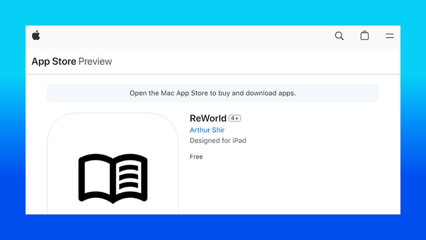Open the shopping bag icon
426x240 pixels.
point(364,35)
